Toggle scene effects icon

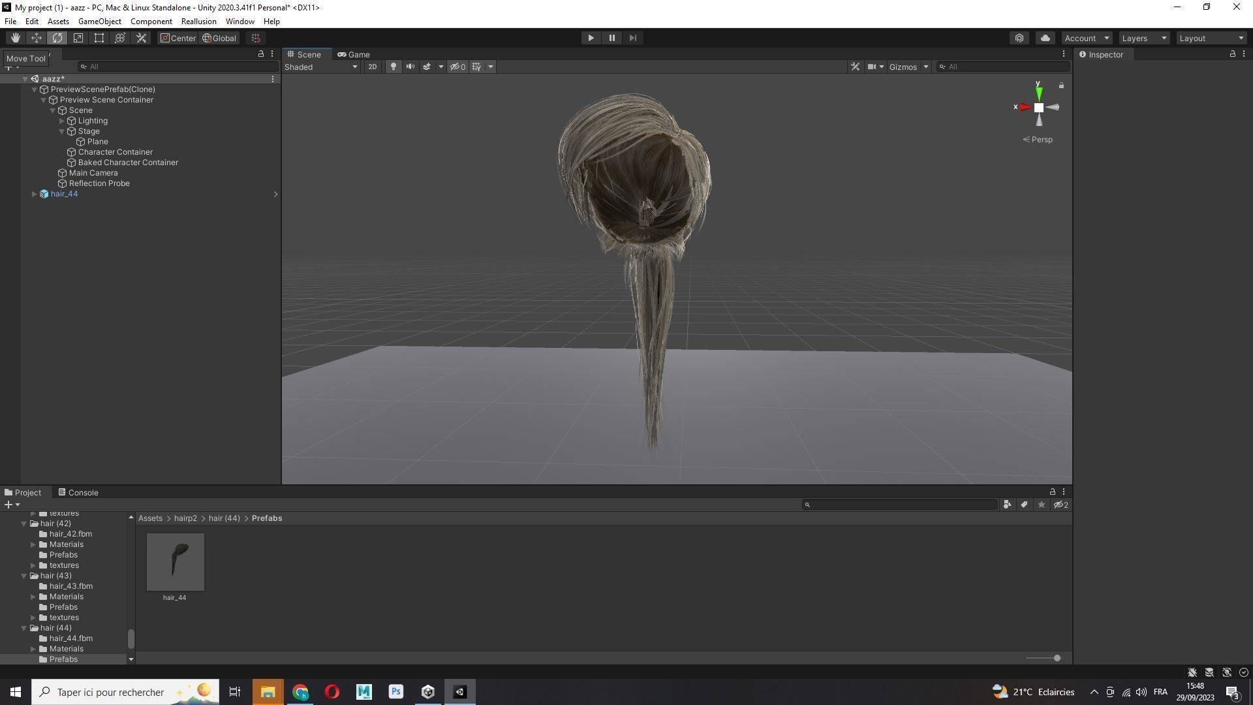[427, 67]
